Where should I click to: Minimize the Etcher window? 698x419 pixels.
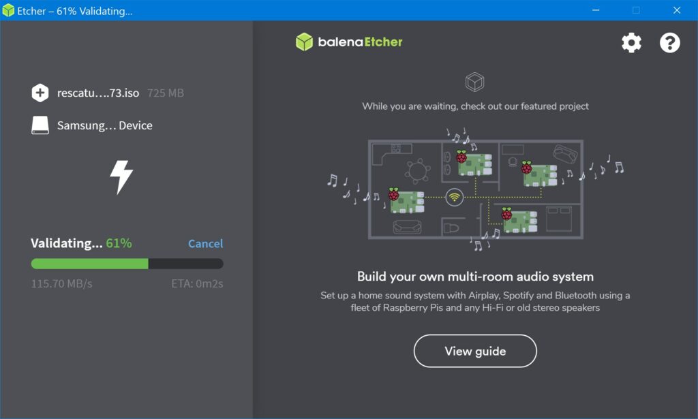pyautogui.click(x=596, y=10)
